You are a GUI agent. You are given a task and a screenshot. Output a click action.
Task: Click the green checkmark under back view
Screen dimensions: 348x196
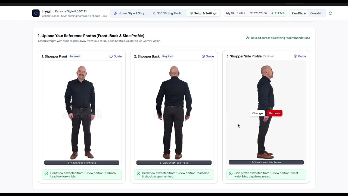138,173
